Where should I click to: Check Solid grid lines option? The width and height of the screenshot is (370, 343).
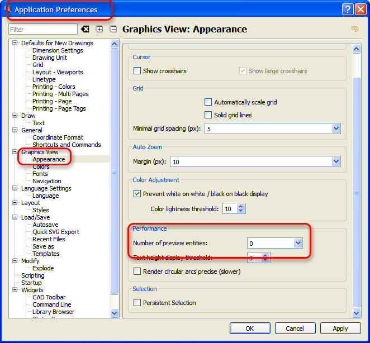[x=208, y=115]
